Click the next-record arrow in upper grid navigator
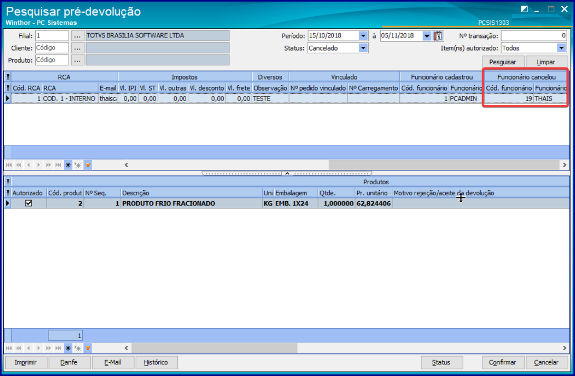Screen dimensions: 575x376 pyautogui.click(x=39, y=165)
